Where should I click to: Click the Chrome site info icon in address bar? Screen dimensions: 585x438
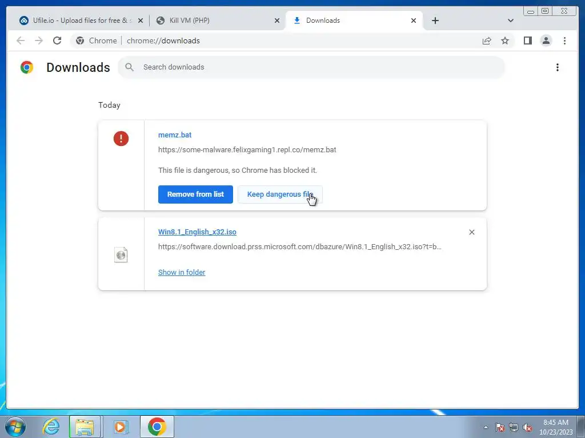click(x=80, y=40)
